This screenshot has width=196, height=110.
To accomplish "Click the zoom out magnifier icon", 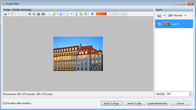I will point(34,14).
